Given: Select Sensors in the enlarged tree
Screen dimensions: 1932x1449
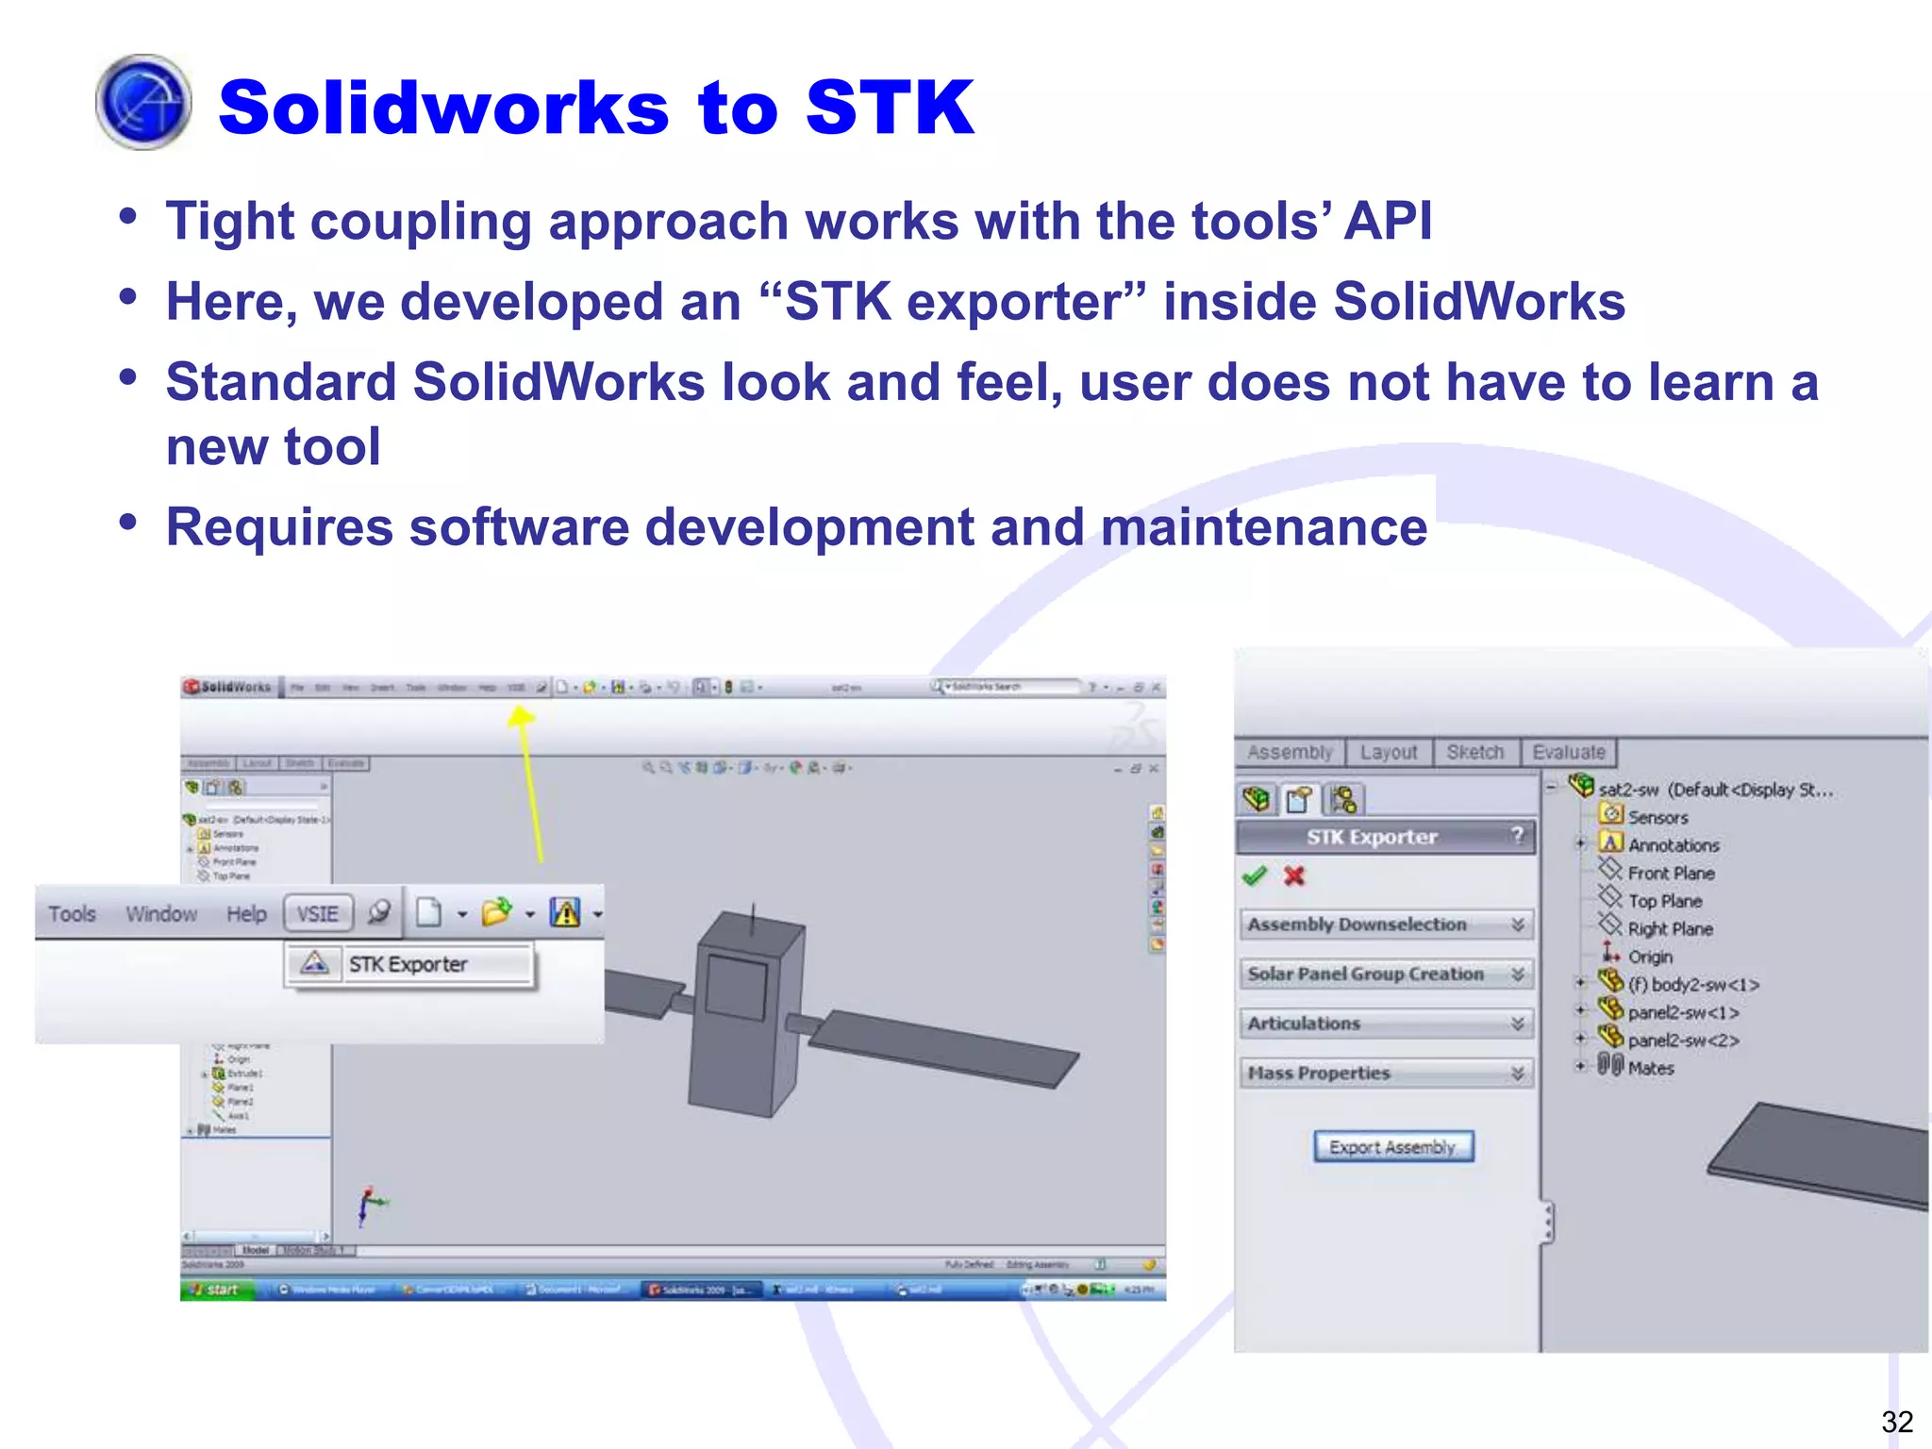Looking at the screenshot, I should (x=1657, y=817).
